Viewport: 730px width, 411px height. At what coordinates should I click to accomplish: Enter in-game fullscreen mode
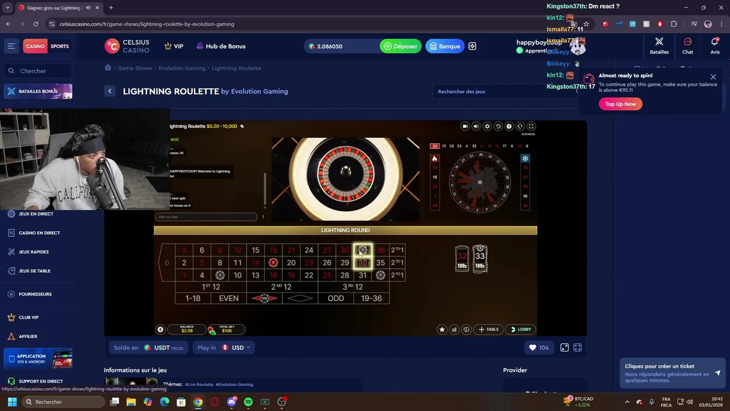(531, 126)
